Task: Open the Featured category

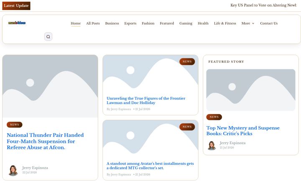Action: click(x=167, y=23)
